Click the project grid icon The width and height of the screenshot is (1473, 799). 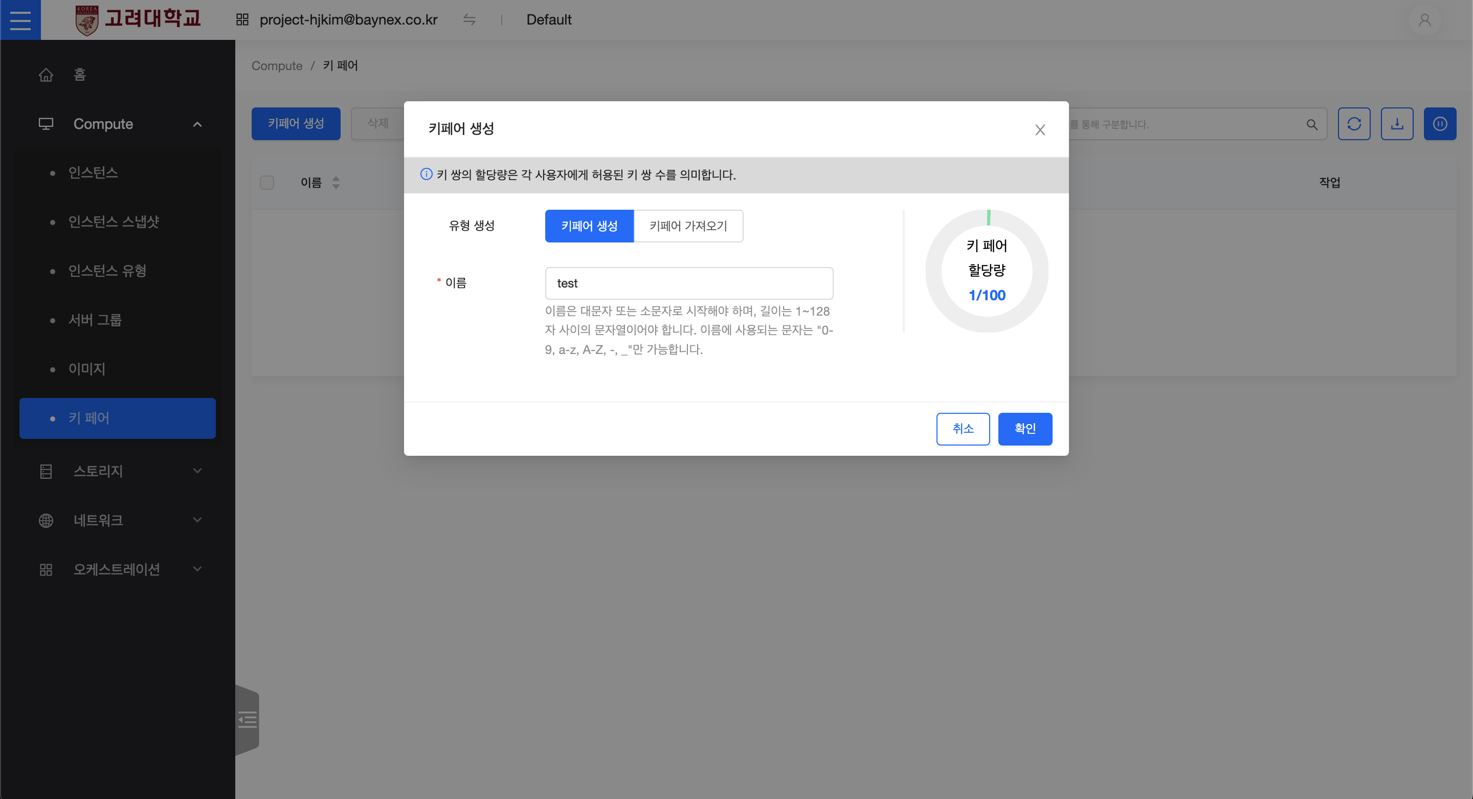point(242,20)
